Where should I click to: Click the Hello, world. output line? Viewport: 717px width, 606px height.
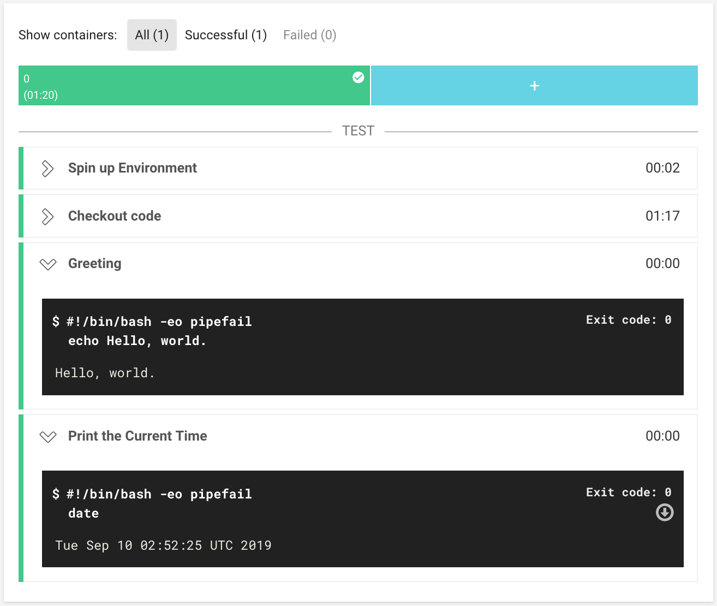coord(105,373)
